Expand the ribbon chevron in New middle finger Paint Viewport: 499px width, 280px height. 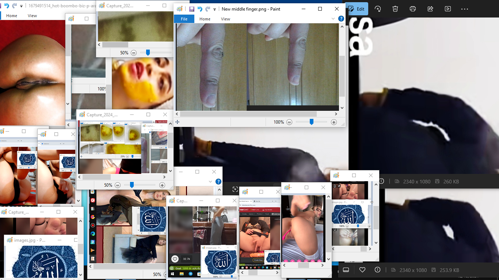333,19
